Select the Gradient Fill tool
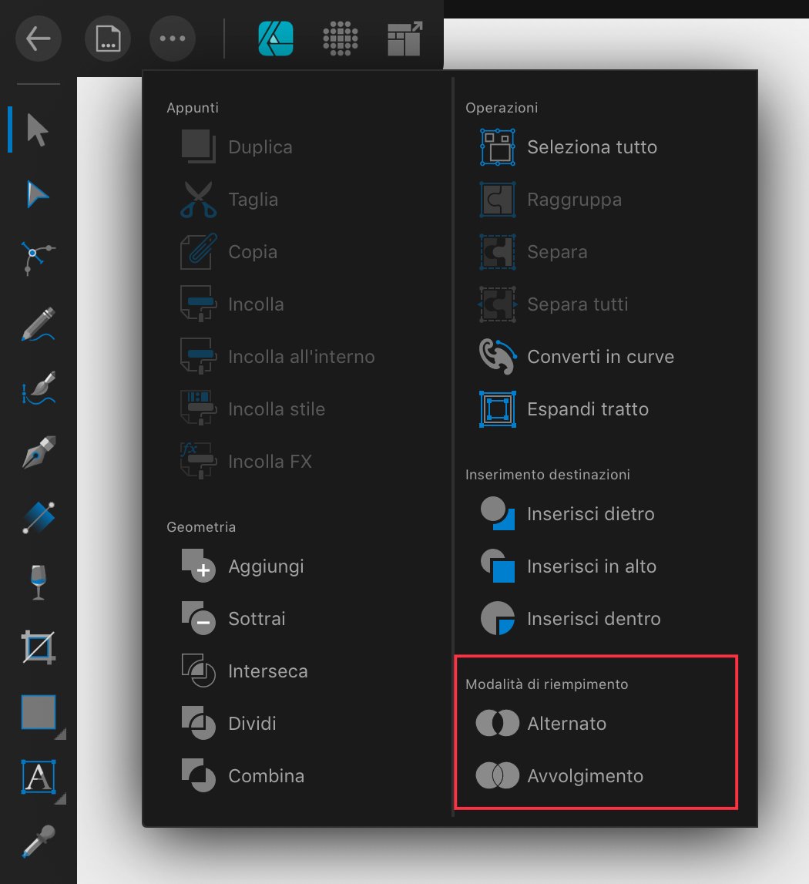 pos(39,518)
